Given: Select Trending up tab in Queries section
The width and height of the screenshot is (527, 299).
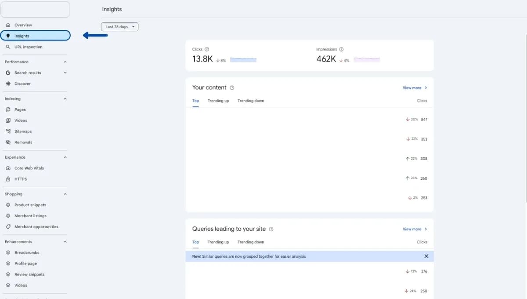Looking at the screenshot, I should (218, 242).
